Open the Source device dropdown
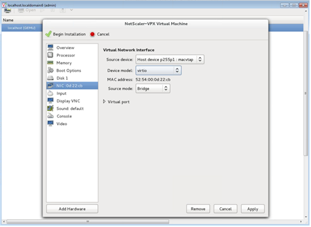This screenshot has width=311, height=227. pos(170,59)
